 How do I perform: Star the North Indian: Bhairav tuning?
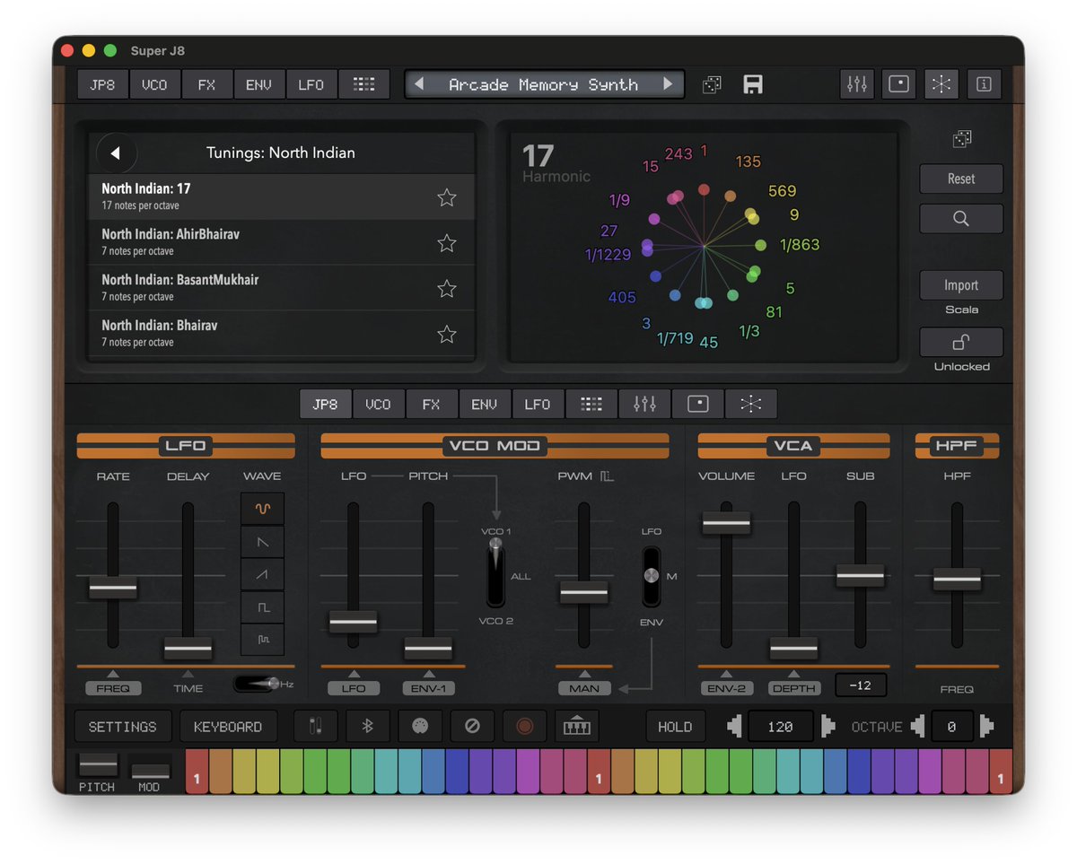[447, 334]
